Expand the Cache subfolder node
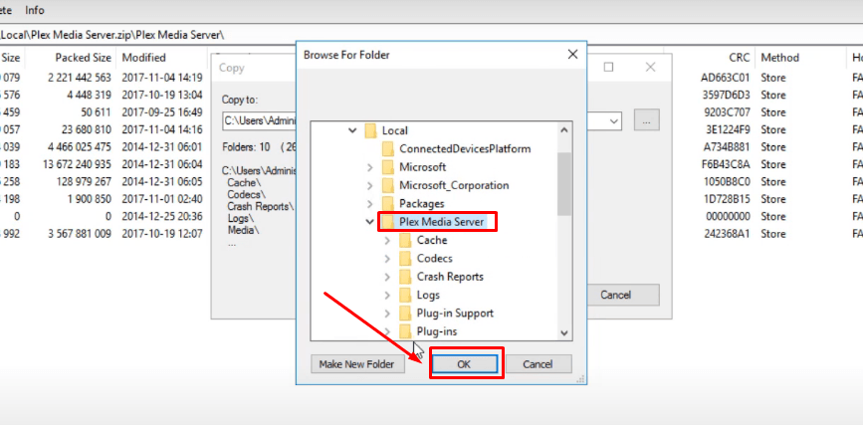 387,240
